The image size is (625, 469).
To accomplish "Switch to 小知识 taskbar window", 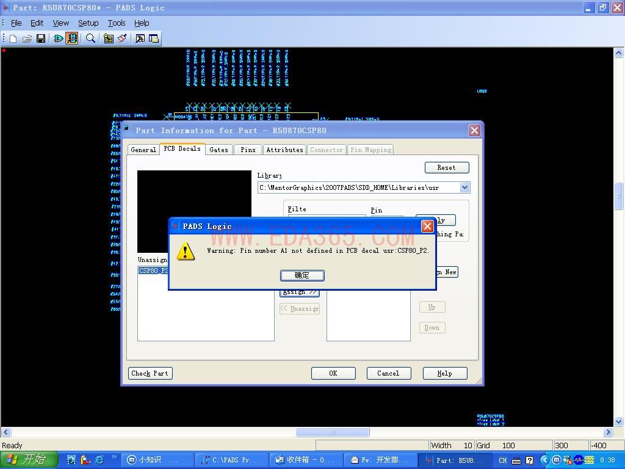I will tap(157, 460).
